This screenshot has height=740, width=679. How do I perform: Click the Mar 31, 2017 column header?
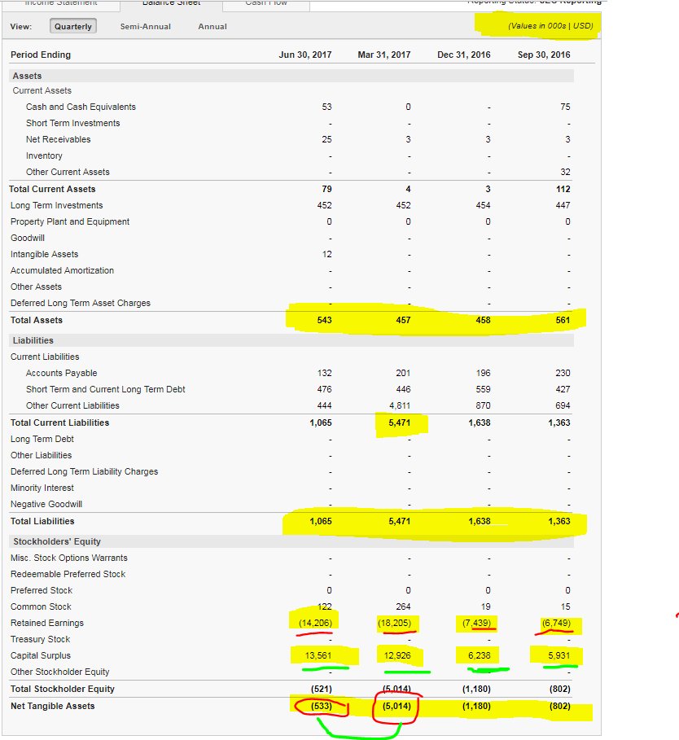(384, 55)
